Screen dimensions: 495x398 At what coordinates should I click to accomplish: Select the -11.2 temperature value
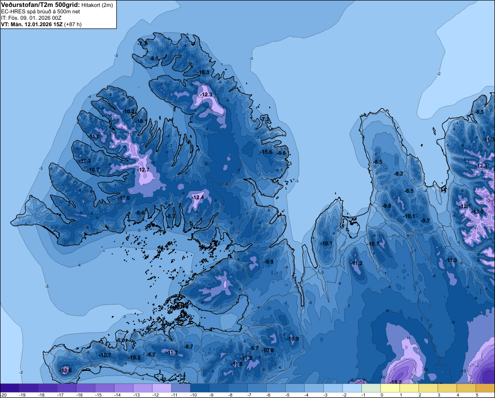[357, 264]
